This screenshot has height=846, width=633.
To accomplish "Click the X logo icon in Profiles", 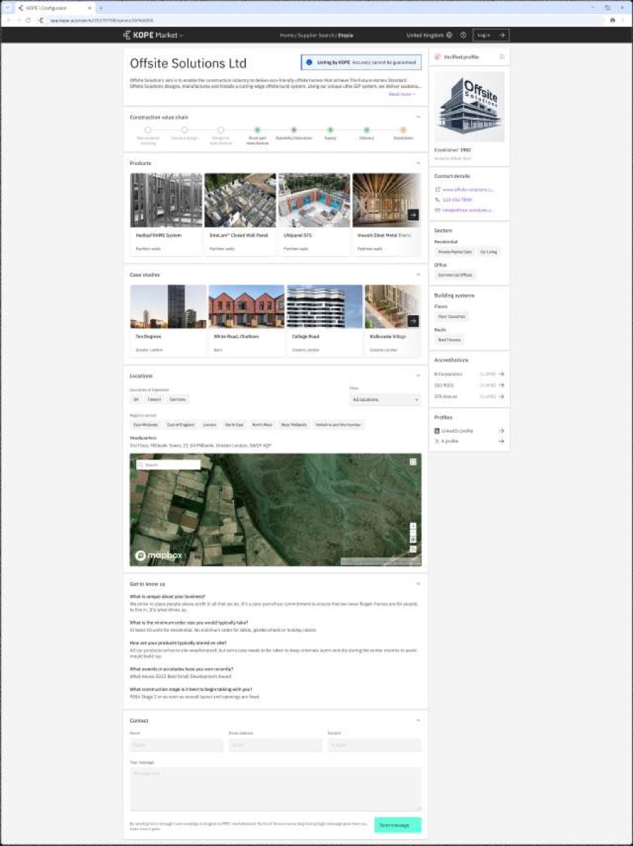I will coord(437,441).
